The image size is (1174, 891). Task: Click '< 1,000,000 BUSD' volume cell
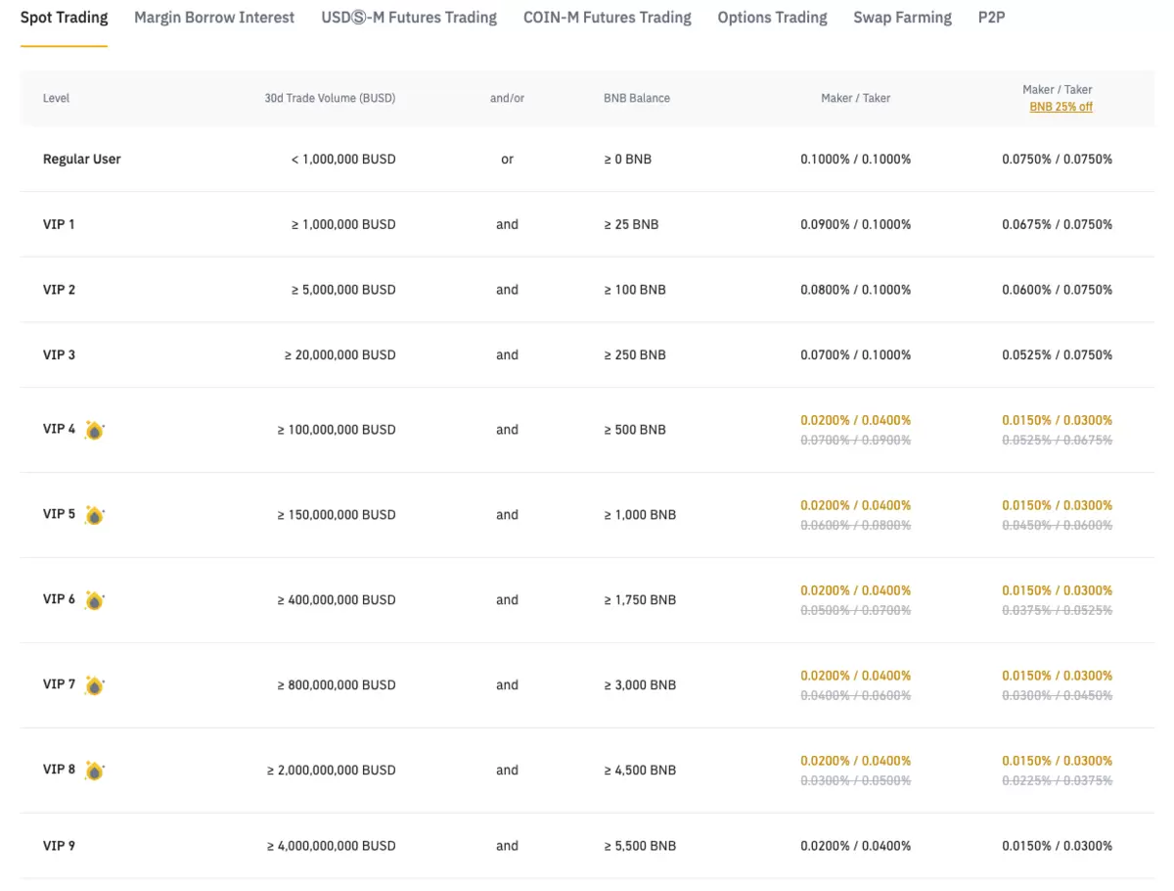click(343, 159)
